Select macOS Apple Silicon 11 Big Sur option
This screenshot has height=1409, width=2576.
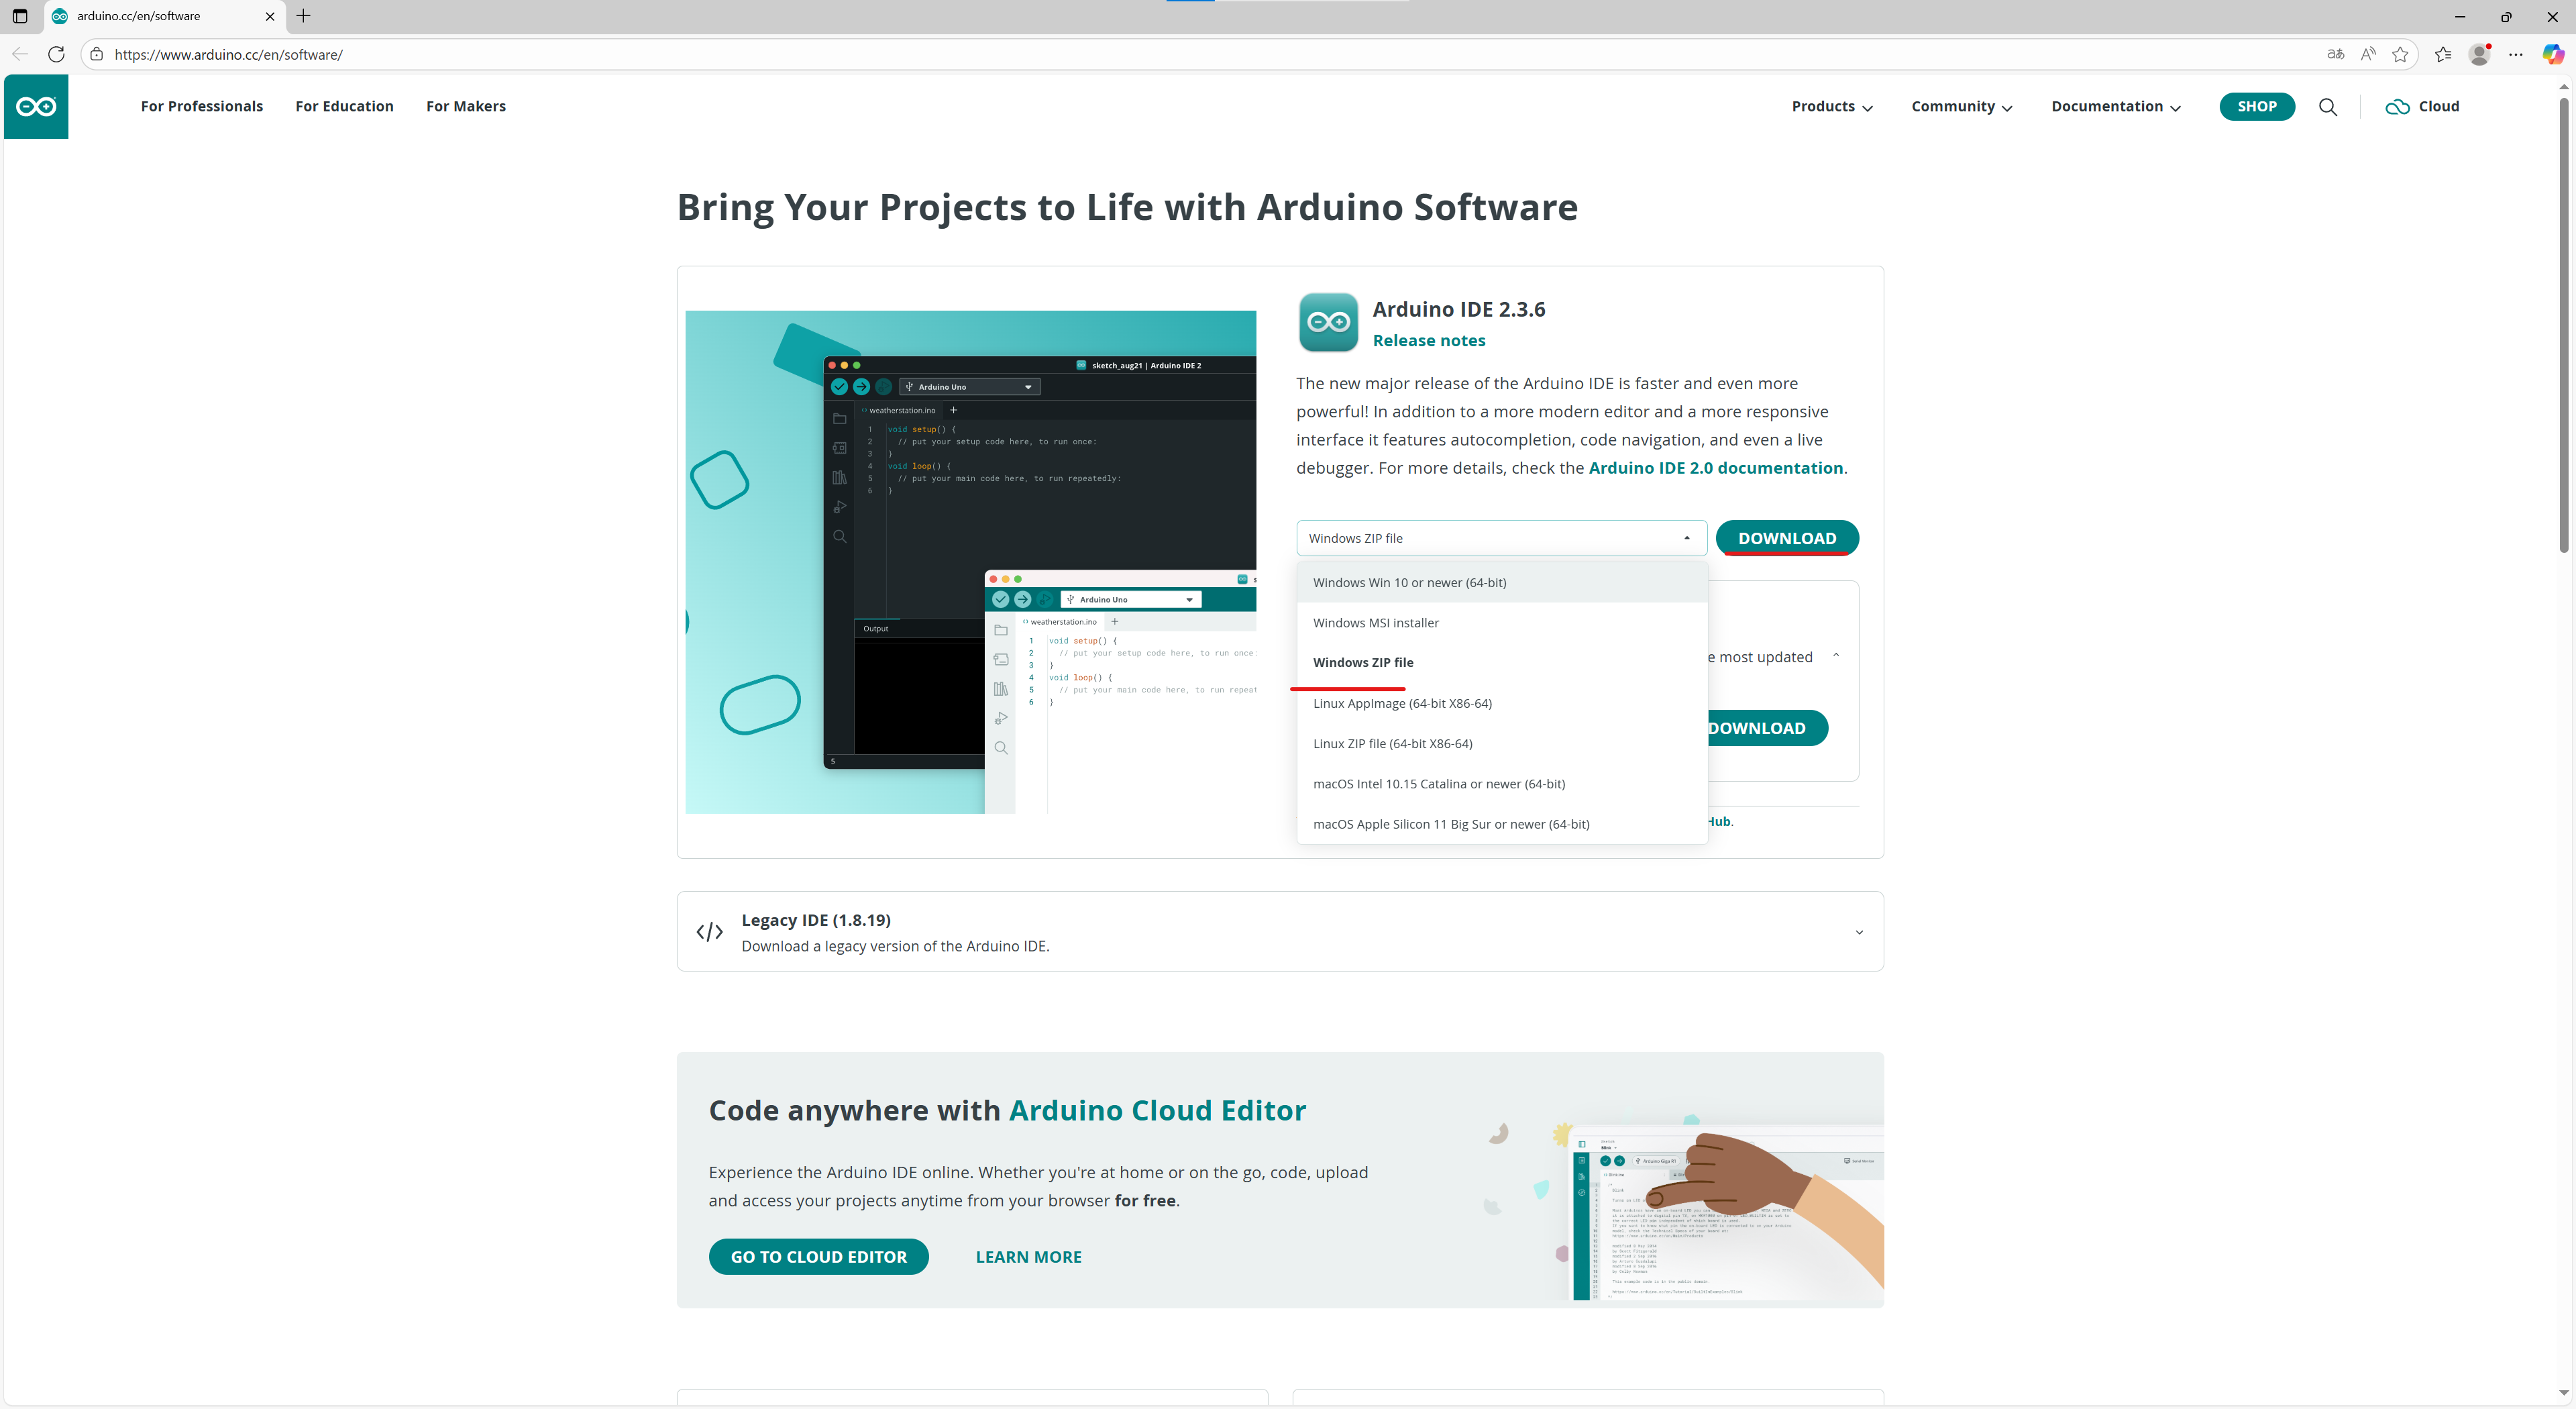pyautogui.click(x=1451, y=824)
